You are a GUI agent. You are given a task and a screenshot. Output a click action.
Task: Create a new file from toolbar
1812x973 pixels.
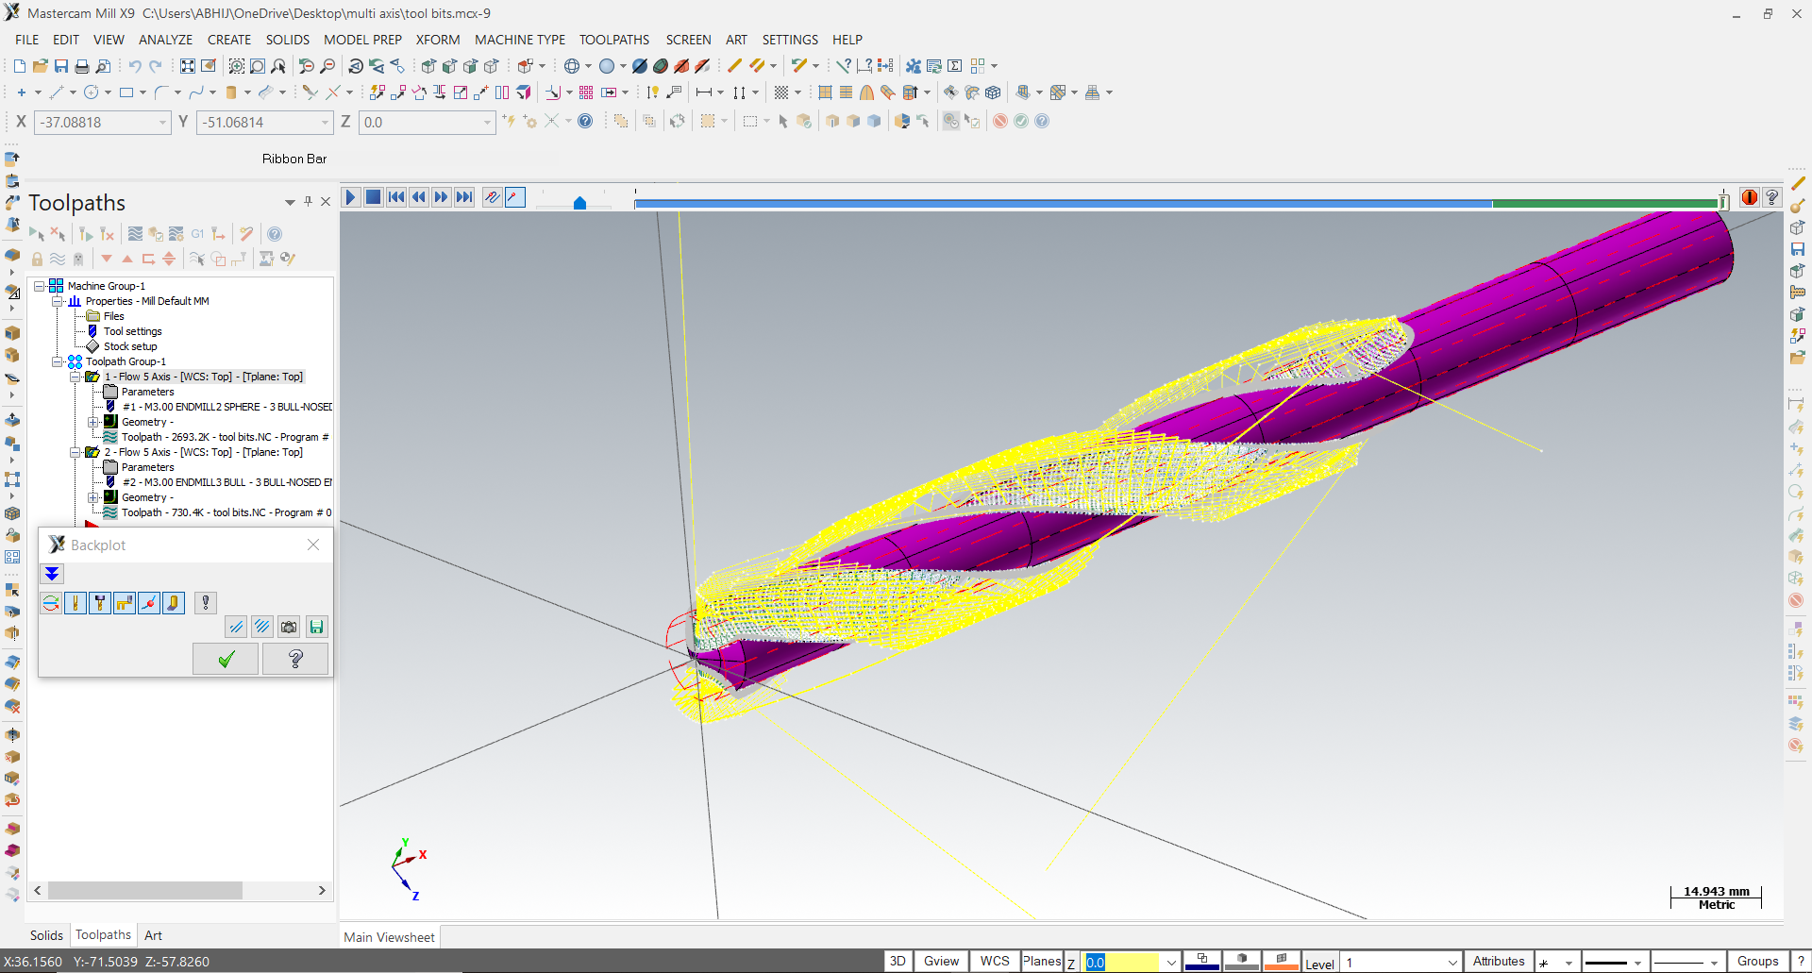[x=20, y=66]
